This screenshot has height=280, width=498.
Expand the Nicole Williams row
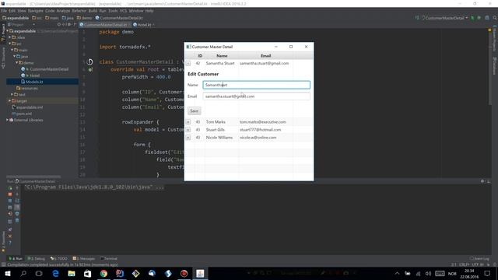point(188,138)
